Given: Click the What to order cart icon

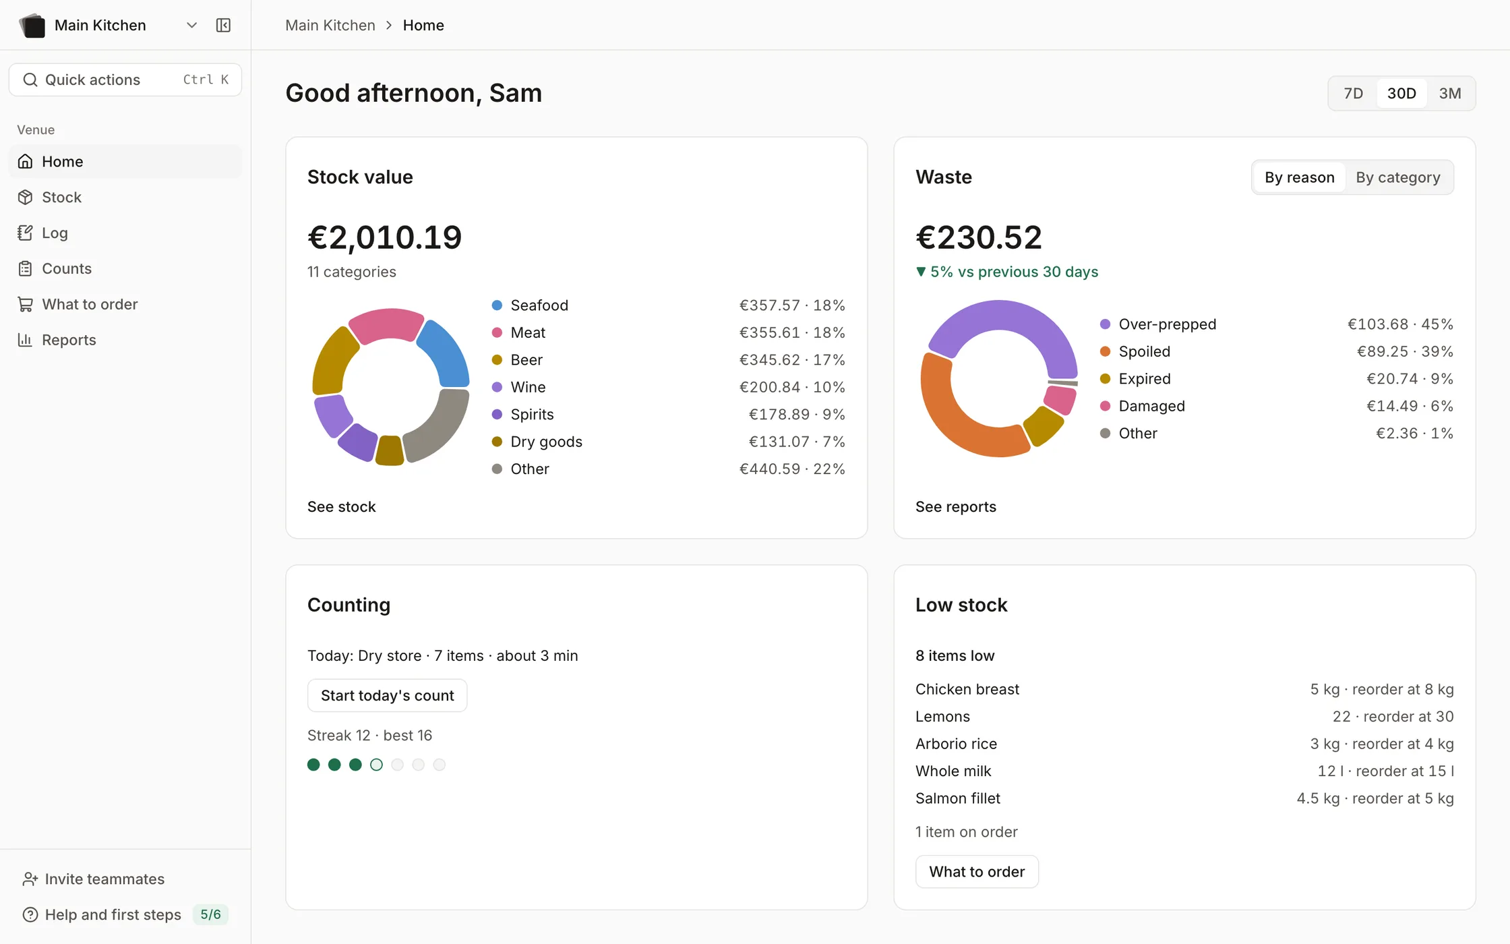Looking at the screenshot, I should click(x=26, y=304).
